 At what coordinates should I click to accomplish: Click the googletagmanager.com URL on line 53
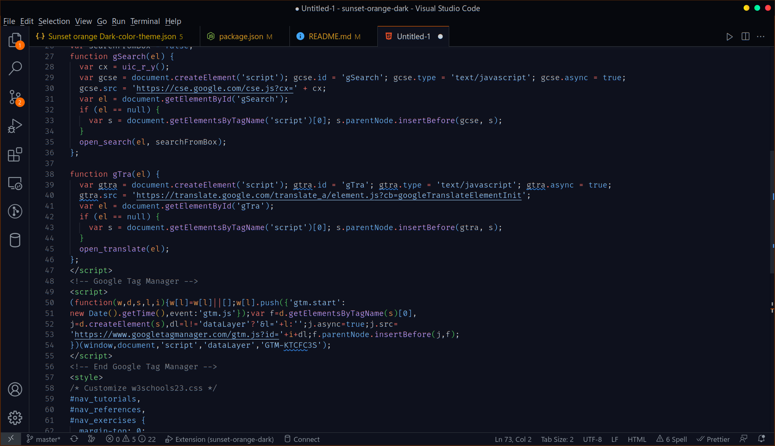coord(177,334)
